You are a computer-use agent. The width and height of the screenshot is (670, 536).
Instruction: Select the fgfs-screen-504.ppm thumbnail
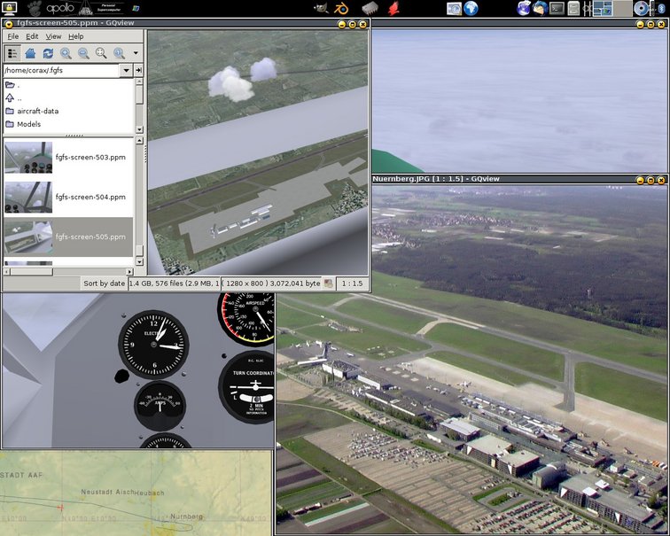click(28, 197)
